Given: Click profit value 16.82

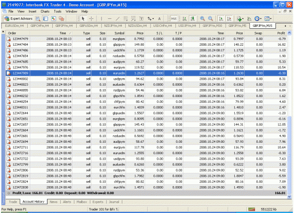Looking at the screenshot, I should [x=282, y=45].
